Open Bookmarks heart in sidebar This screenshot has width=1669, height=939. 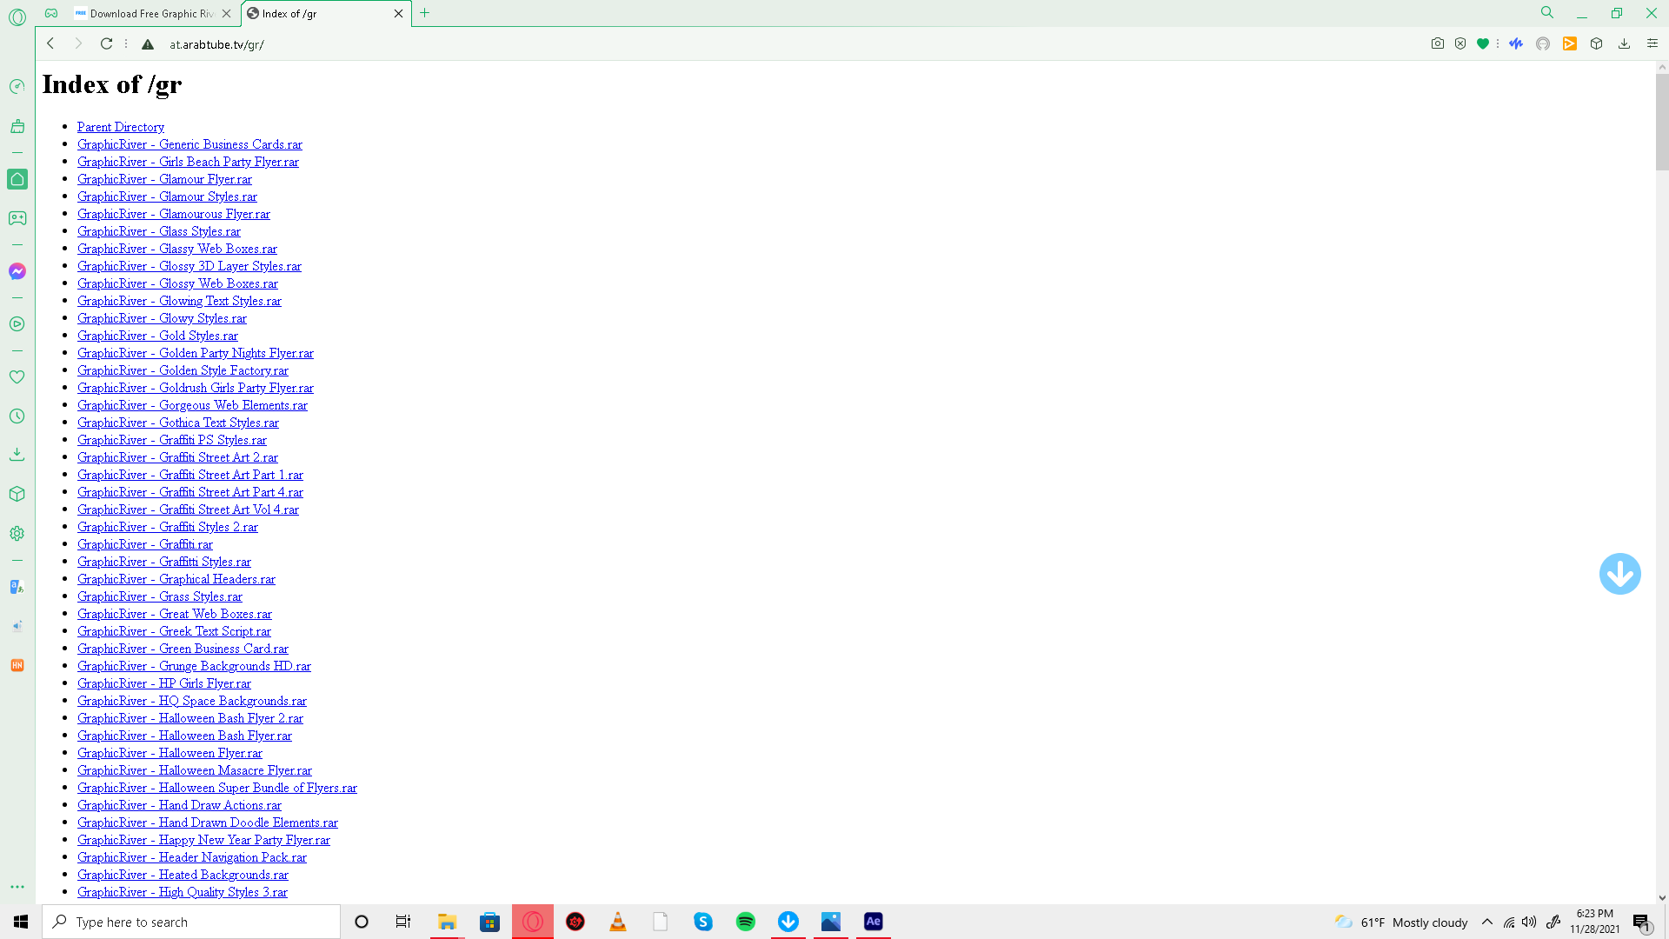(17, 377)
